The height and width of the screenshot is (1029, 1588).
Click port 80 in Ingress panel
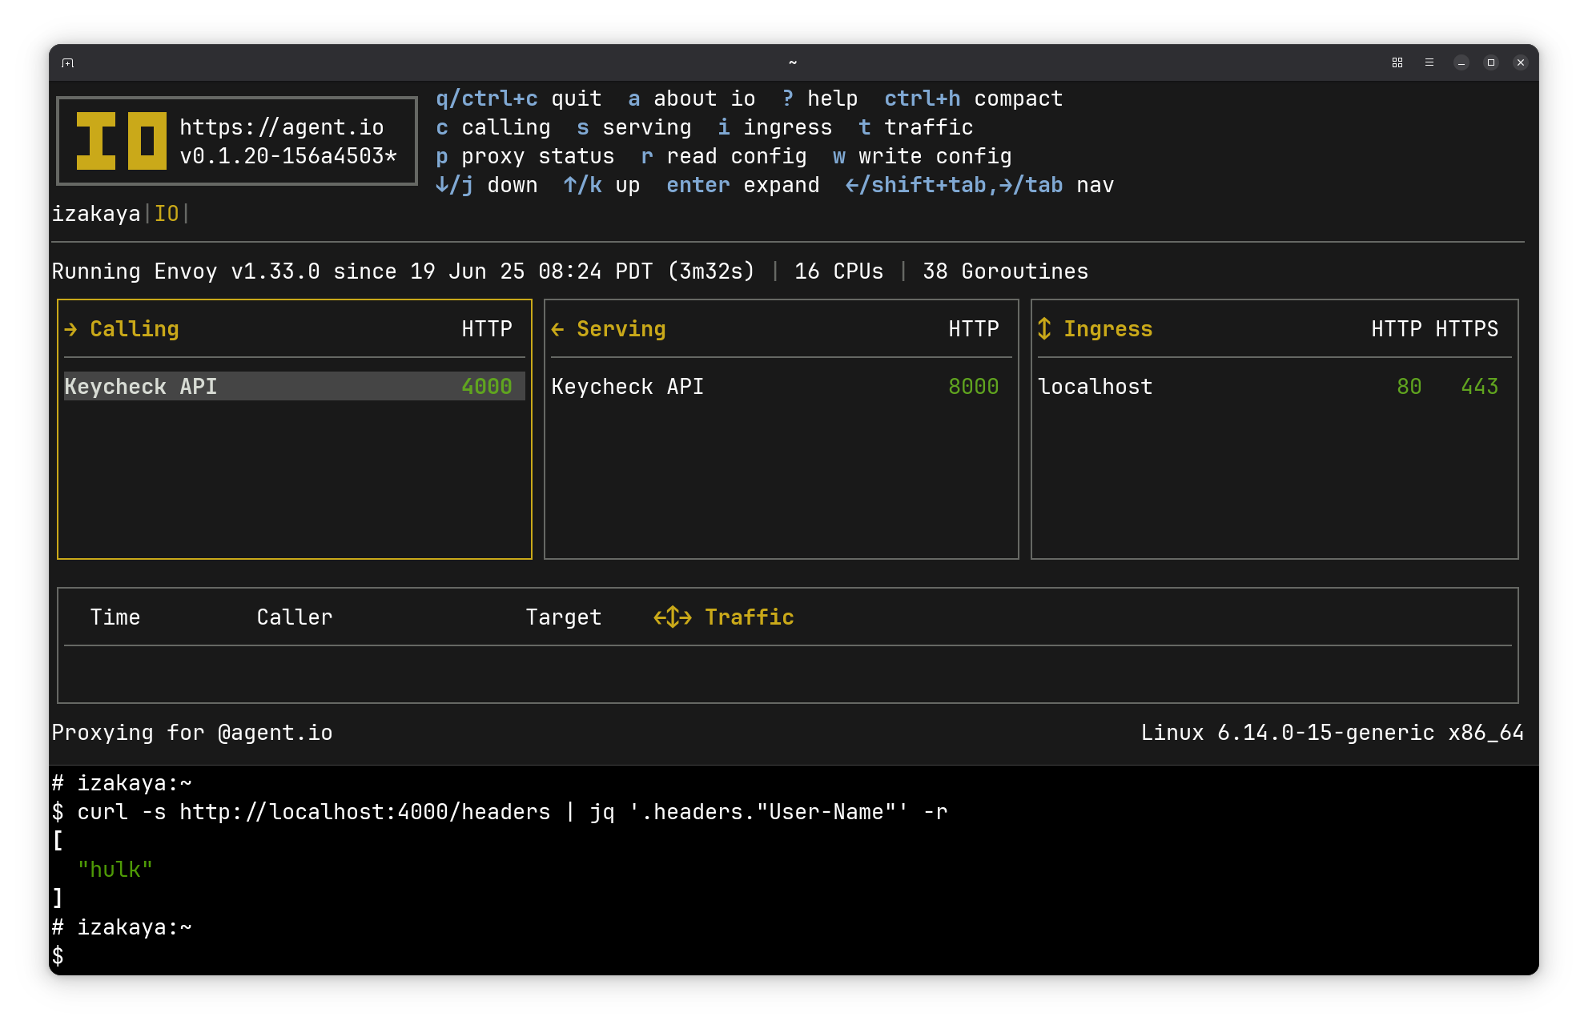[1409, 387]
